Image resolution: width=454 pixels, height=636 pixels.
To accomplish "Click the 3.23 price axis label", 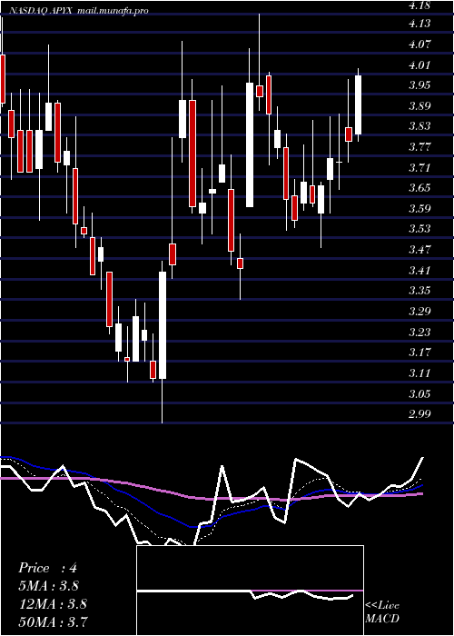I will click(x=419, y=332).
